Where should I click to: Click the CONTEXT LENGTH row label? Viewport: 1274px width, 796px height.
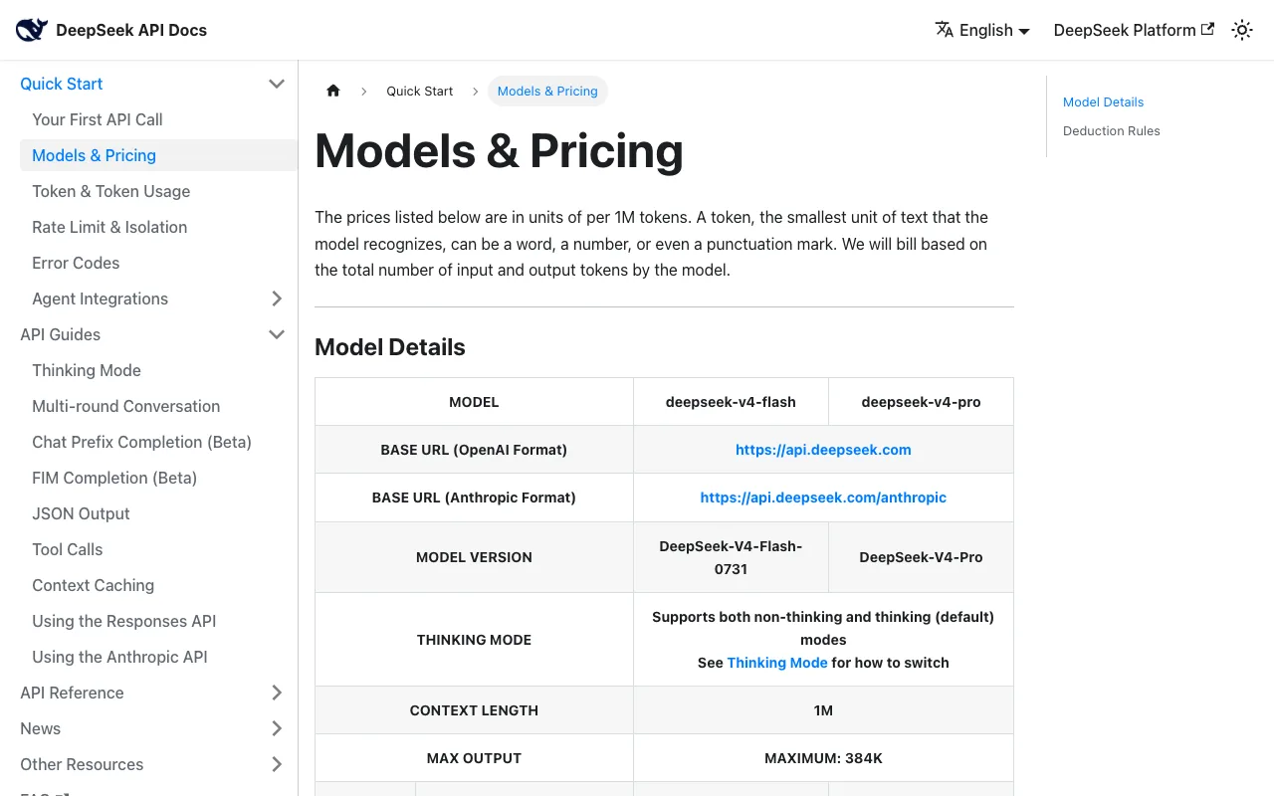(x=474, y=710)
